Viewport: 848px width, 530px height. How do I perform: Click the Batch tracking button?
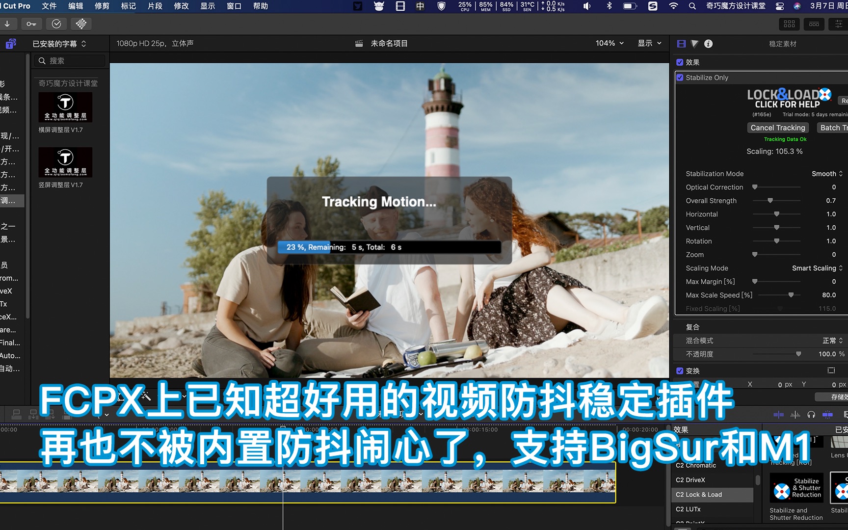832,128
